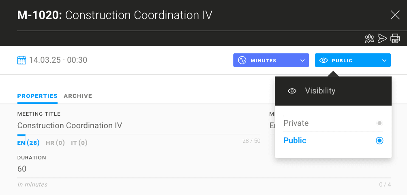407x195 pixels.
Task: Click the eye icon on Public button
Action: [x=323, y=60]
